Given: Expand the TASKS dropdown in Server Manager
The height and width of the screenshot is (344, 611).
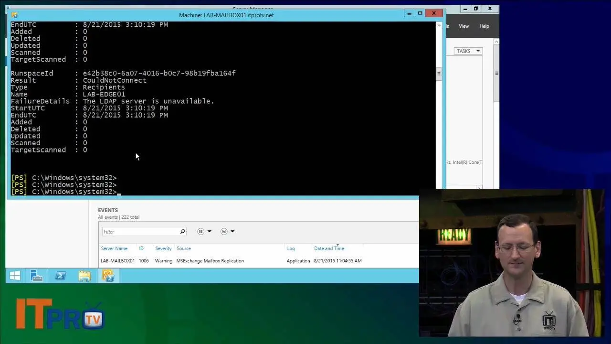Looking at the screenshot, I should (468, 51).
